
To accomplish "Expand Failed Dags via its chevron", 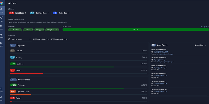I will tap(25, 13).
